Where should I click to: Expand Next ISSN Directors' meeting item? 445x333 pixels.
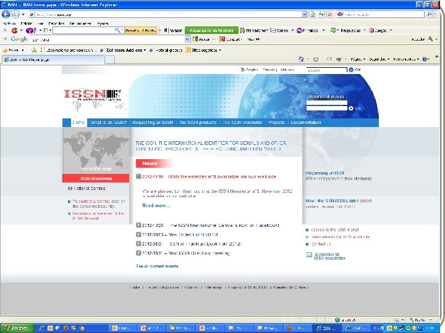tap(138, 253)
